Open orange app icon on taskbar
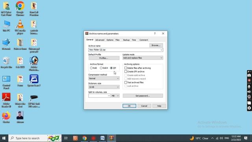 [75, 138]
